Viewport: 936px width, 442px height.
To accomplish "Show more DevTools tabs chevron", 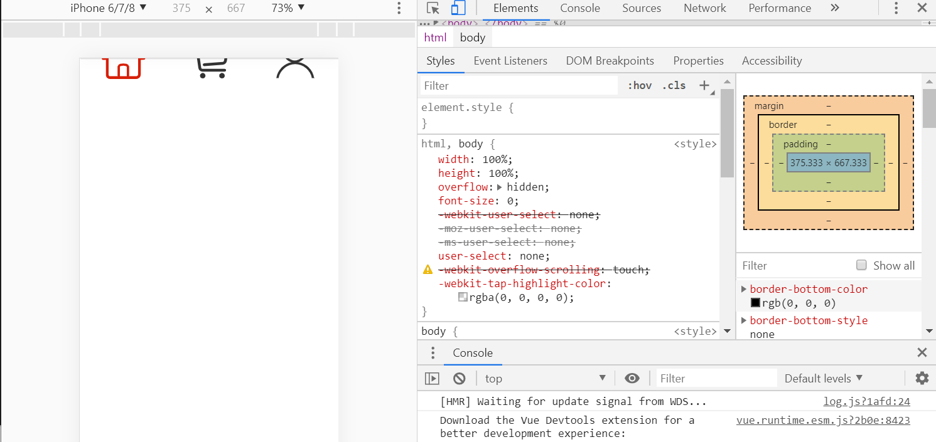I will [x=834, y=8].
